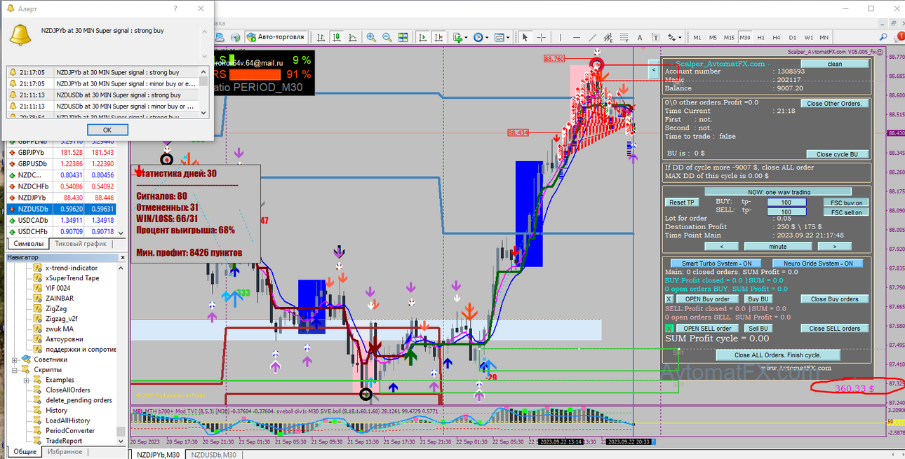The width and height of the screenshot is (905, 459).
Task: Select the crosshair tool
Action: (x=542, y=37)
